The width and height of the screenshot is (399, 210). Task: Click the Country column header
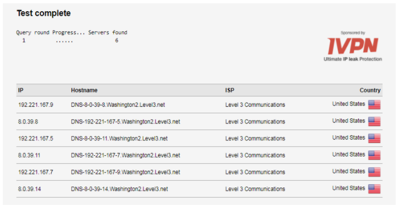click(370, 90)
